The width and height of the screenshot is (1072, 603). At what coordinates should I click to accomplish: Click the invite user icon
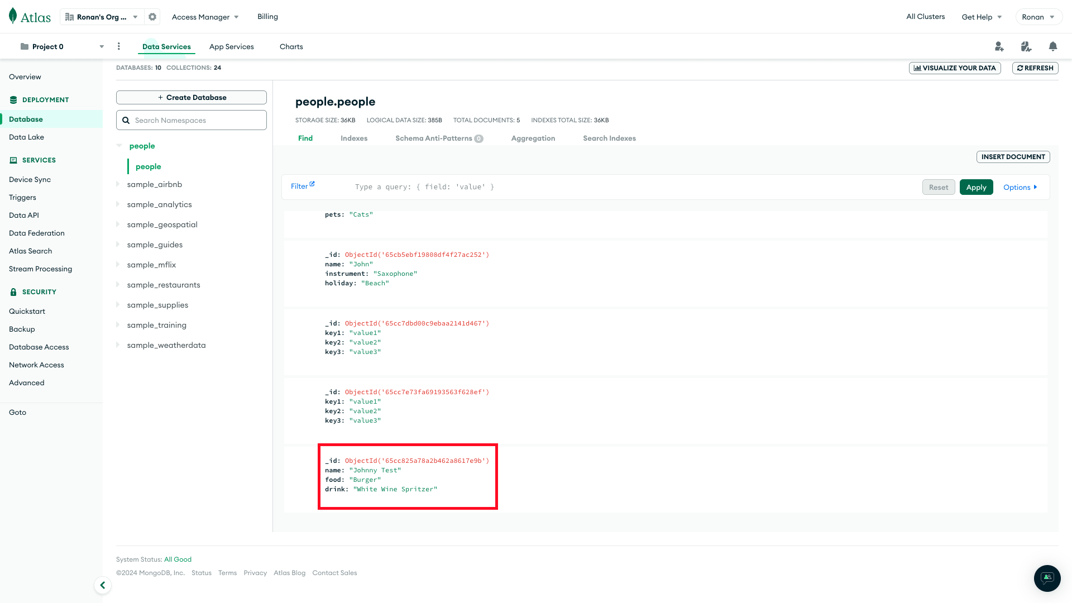coord(999,46)
